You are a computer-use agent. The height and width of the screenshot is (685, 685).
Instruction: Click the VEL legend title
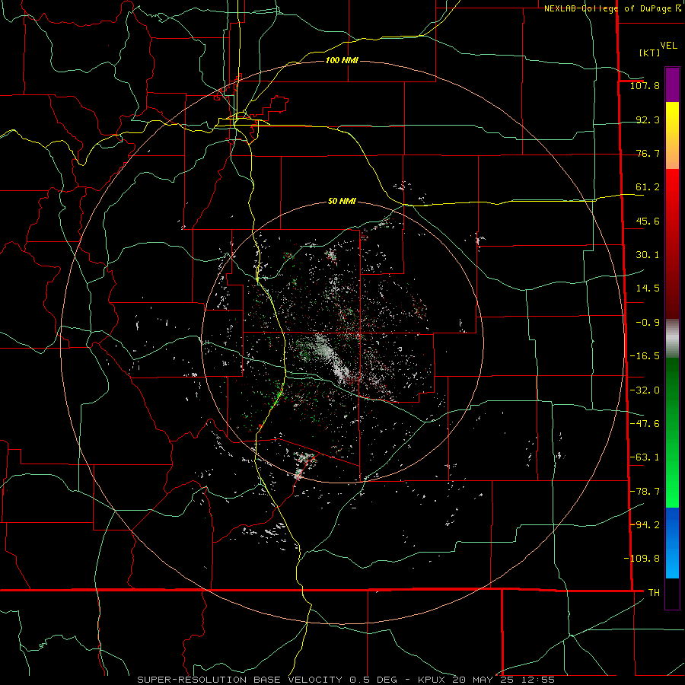point(668,46)
